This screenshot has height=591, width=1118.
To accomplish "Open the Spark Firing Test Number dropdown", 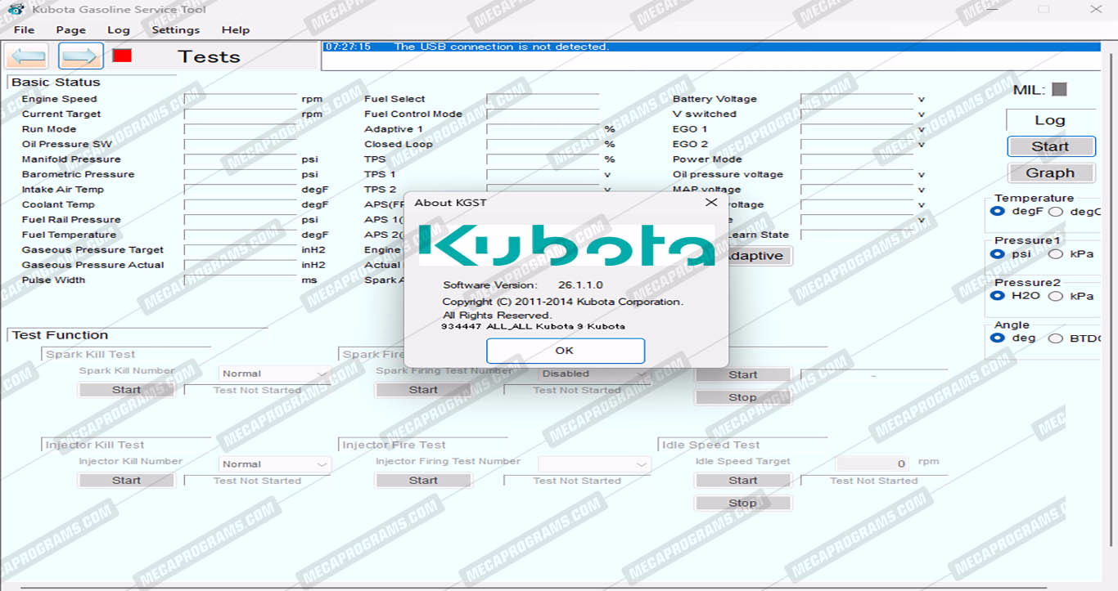I will [x=594, y=374].
